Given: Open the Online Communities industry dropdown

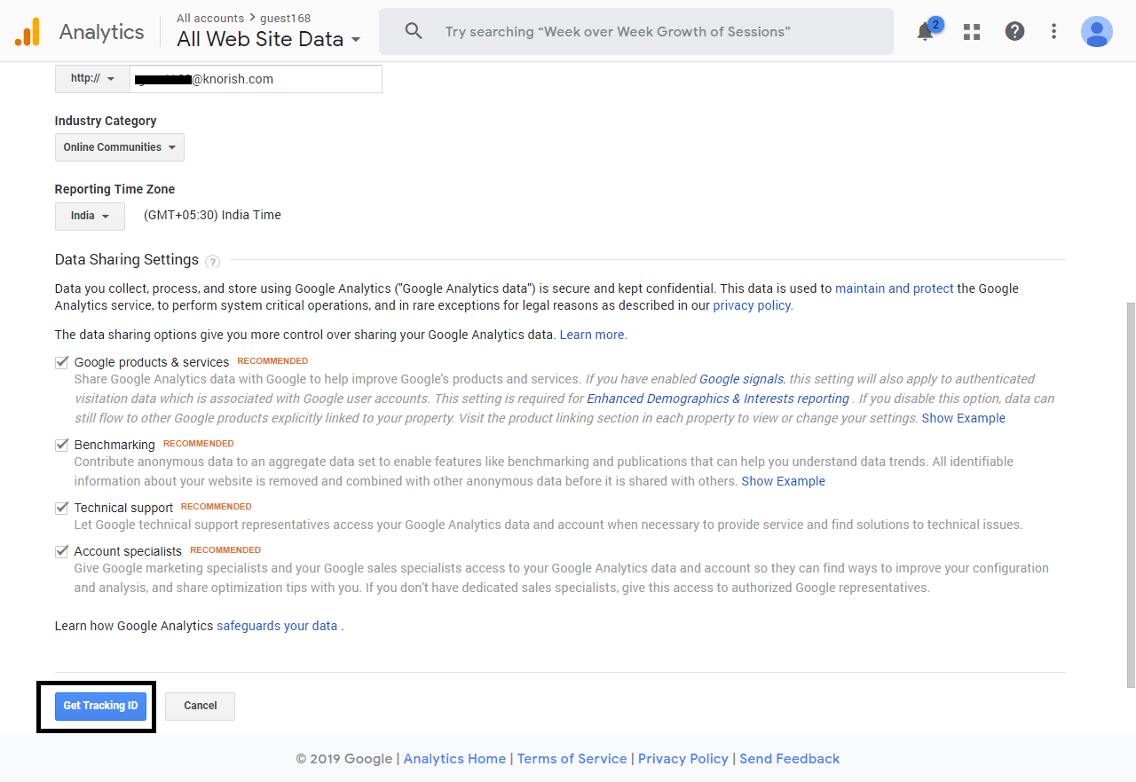Looking at the screenshot, I should coord(120,147).
